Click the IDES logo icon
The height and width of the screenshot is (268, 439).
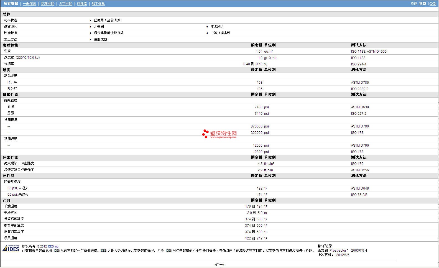tap(11, 248)
